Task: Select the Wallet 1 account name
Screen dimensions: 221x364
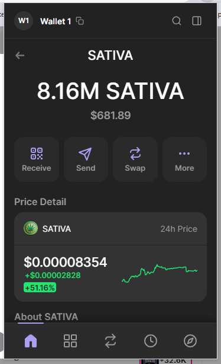Action: coord(56,21)
